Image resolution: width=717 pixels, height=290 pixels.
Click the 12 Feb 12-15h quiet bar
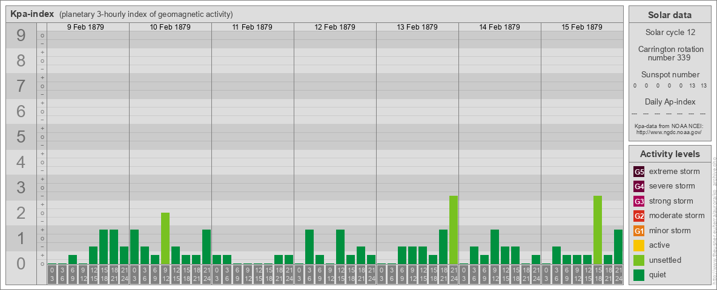pyautogui.click(x=340, y=246)
